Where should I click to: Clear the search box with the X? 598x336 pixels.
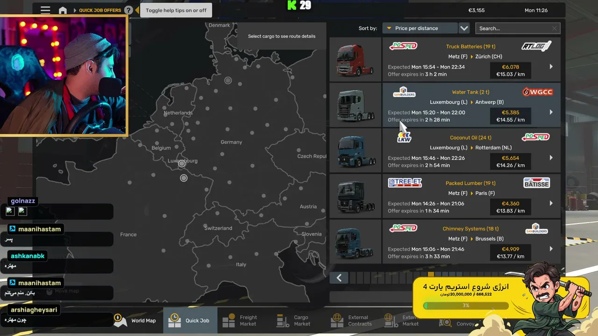pyautogui.click(x=555, y=28)
